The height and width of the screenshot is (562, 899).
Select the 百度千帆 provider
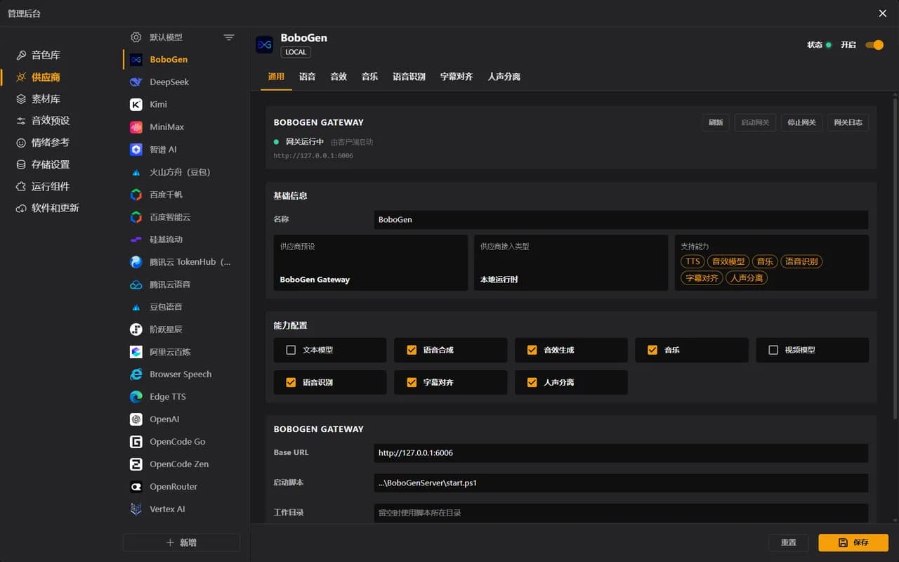(x=181, y=195)
